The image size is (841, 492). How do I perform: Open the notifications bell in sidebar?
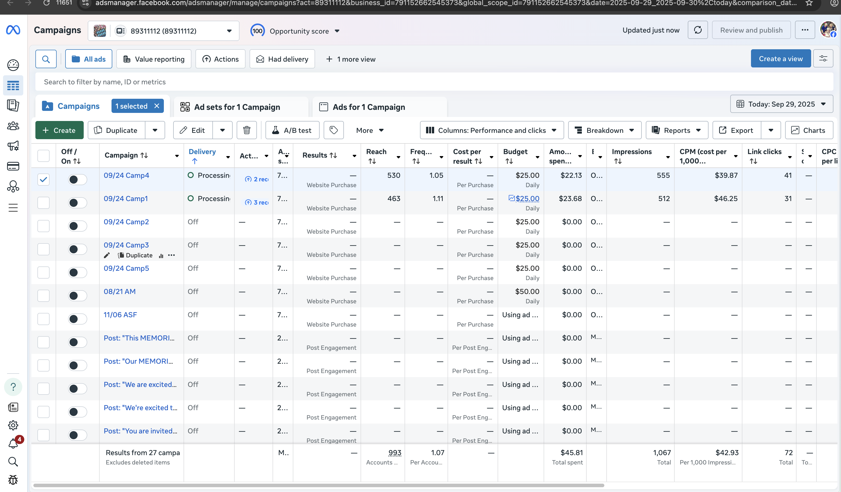pos(13,444)
